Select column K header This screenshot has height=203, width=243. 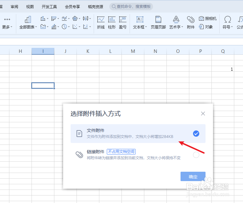click(88, 51)
